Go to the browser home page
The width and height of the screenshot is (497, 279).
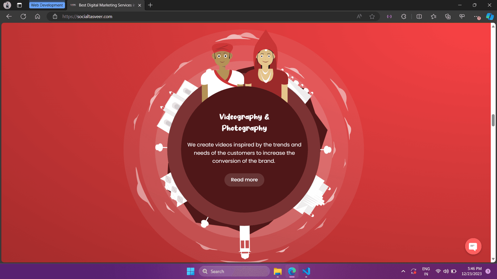click(38, 17)
